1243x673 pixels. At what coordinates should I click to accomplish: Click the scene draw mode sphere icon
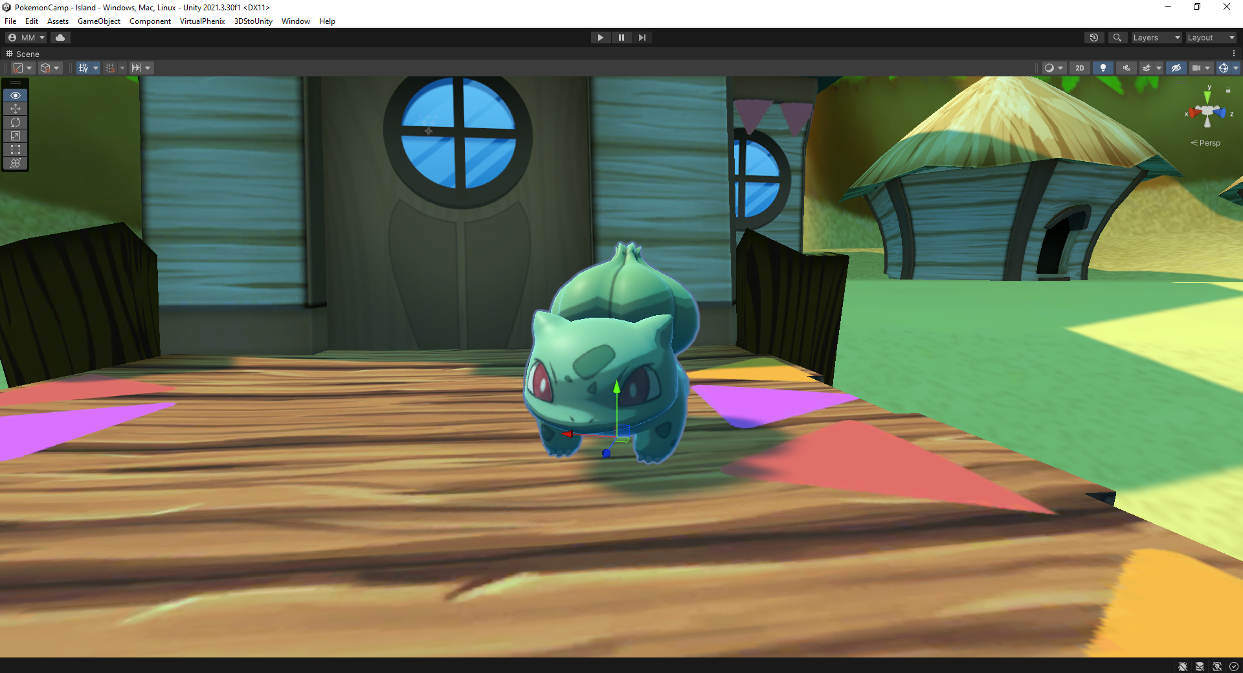pyautogui.click(x=1049, y=68)
